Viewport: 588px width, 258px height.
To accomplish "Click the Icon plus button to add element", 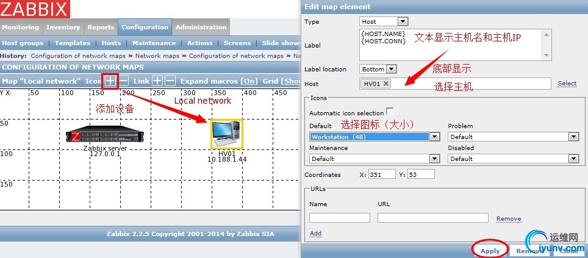I will [110, 81].
